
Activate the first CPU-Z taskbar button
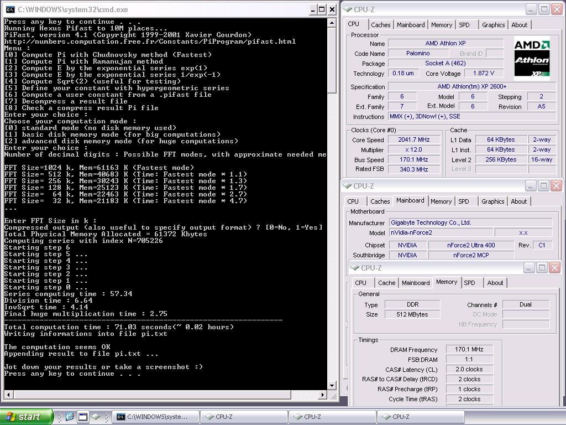[x=244, y=417]
